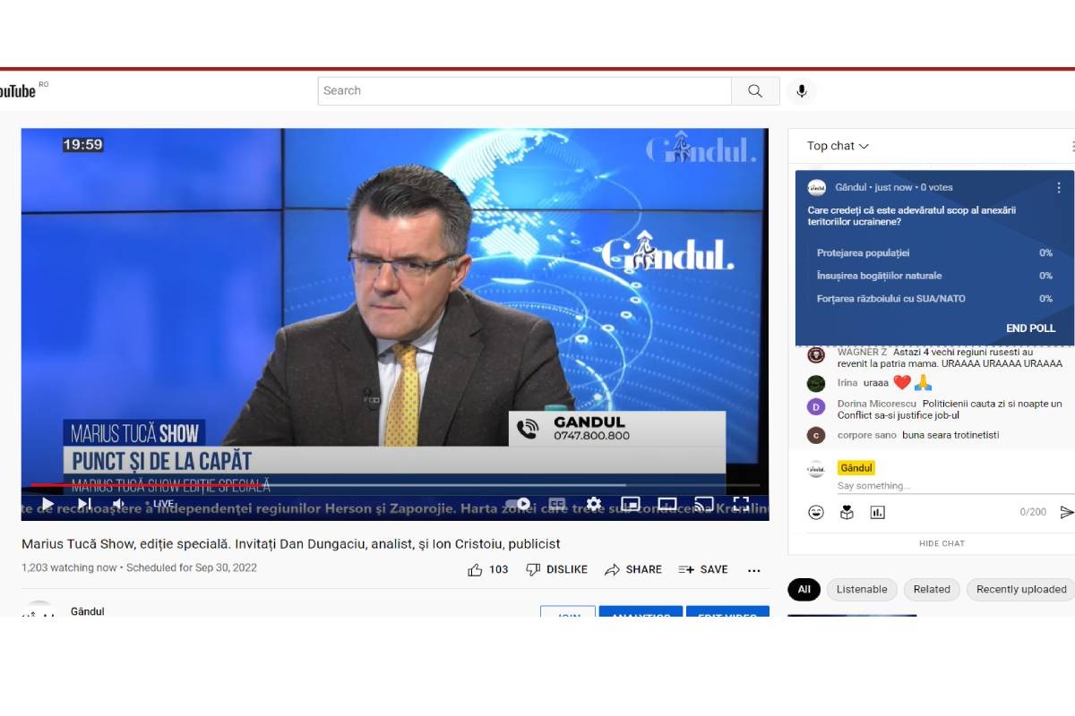Image resolution: width=1075 pixels, height=716 pixels.
Task: Select poll option Protejarea populației
Action: pos(934,253)
